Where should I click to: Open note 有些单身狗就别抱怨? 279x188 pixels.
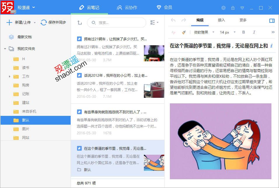click(117, 122)
